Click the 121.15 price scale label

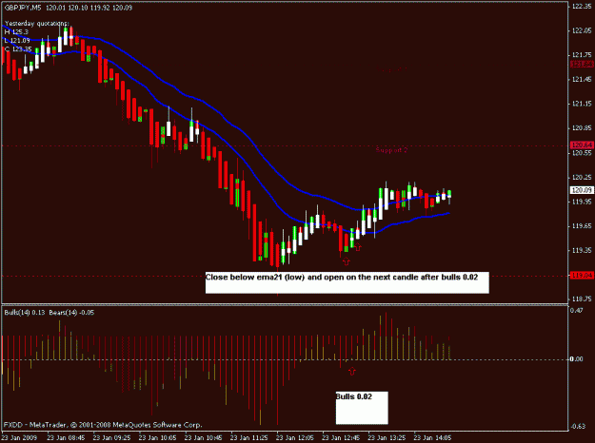[582, 104]
